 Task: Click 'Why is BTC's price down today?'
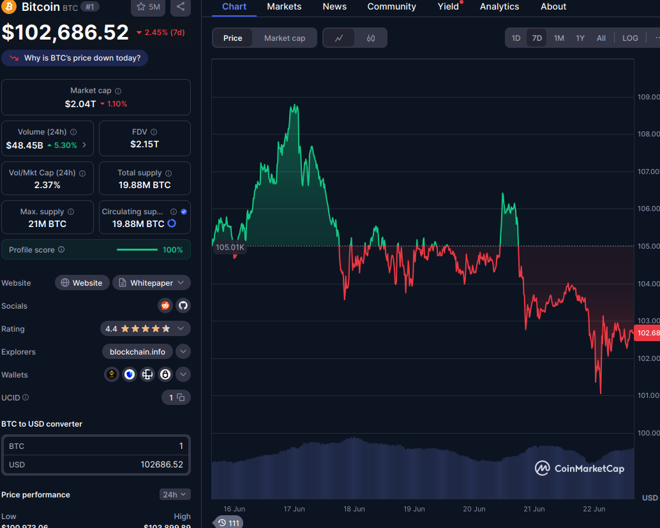point(75,58)
